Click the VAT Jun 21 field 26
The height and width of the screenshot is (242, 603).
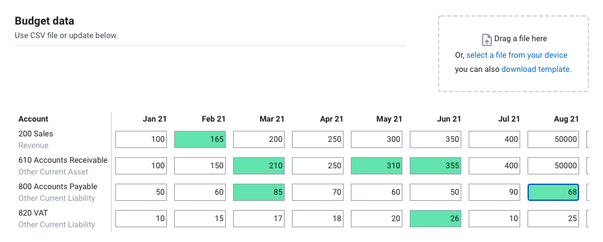coord(436,219)
